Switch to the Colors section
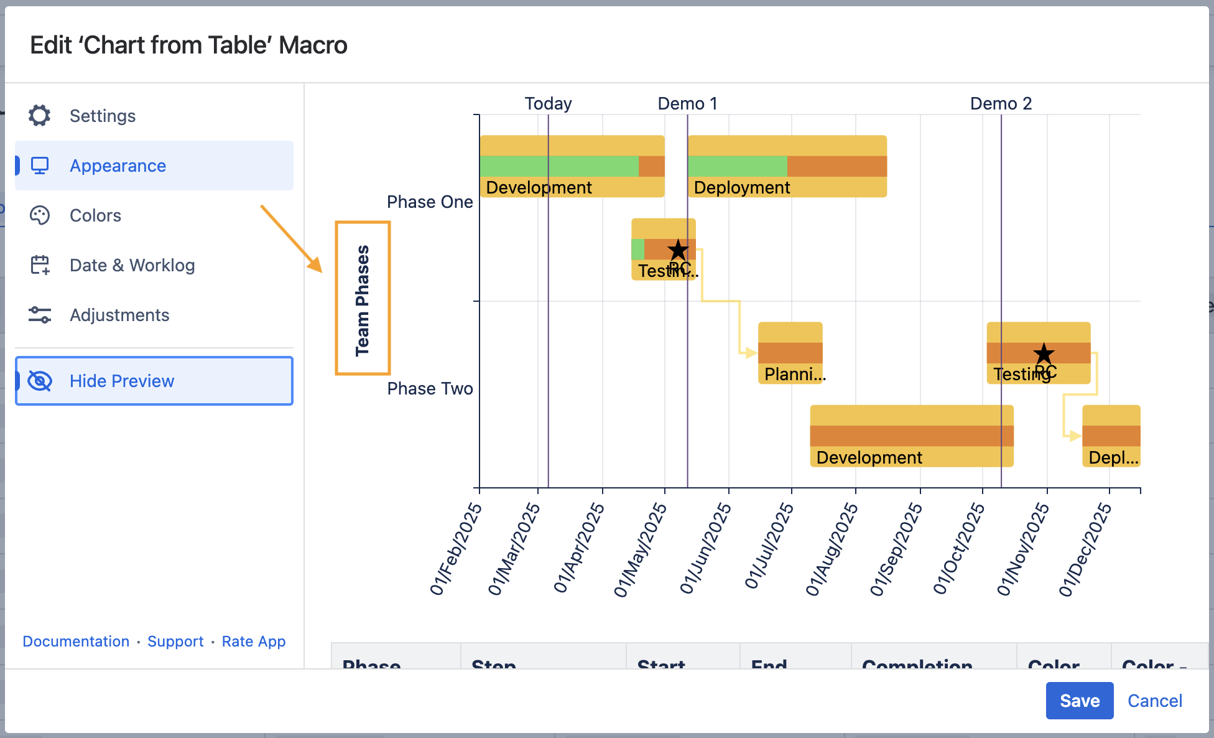Screen dimensions: 1214x738 coord(95,215)
